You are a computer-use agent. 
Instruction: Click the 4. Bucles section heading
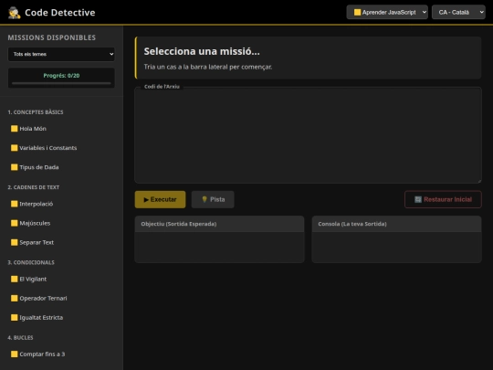point(20,338)
